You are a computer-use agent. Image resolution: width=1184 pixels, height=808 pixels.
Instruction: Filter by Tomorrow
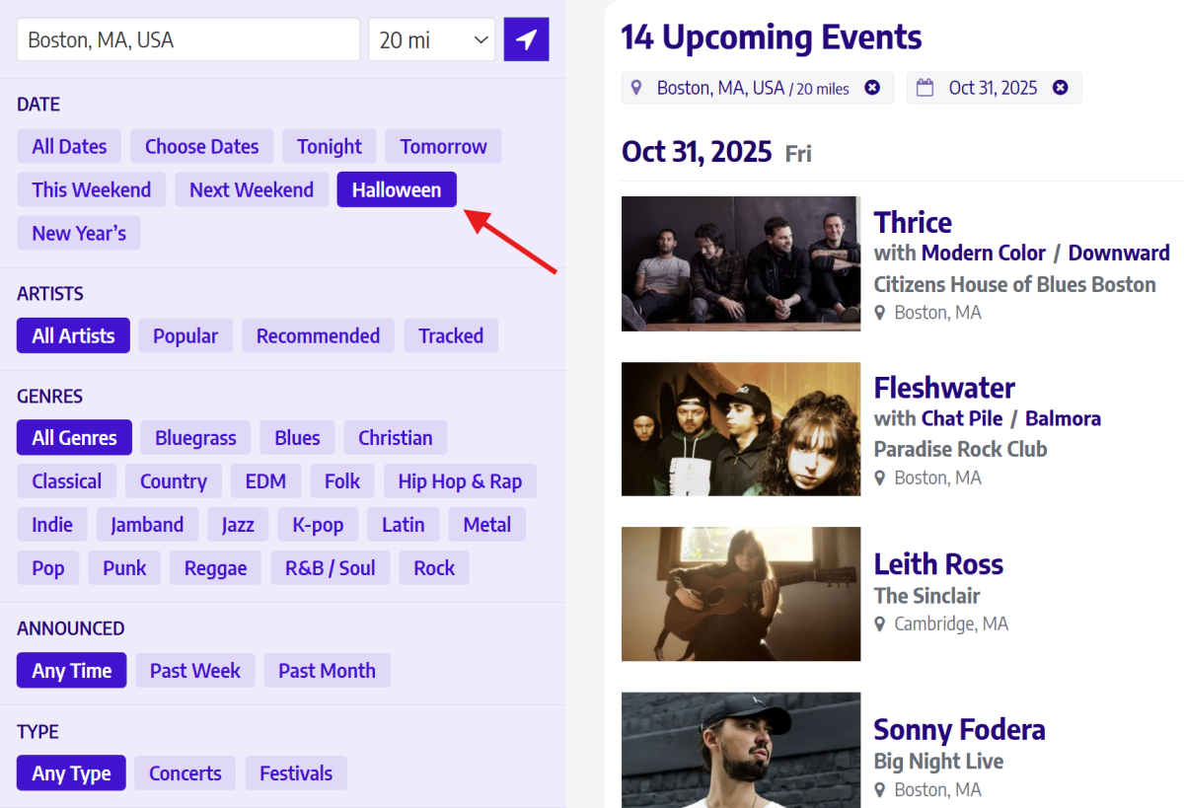pos(443,146)
